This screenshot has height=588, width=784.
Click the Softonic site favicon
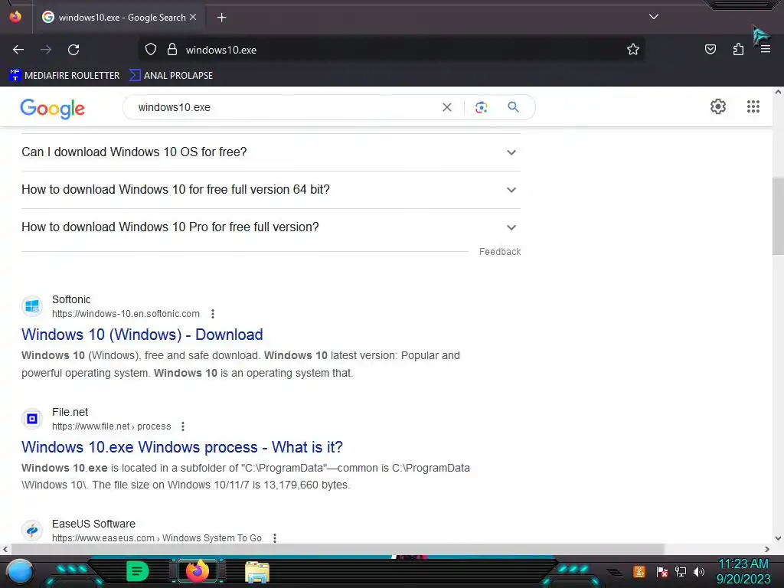(x=32, y=306)
